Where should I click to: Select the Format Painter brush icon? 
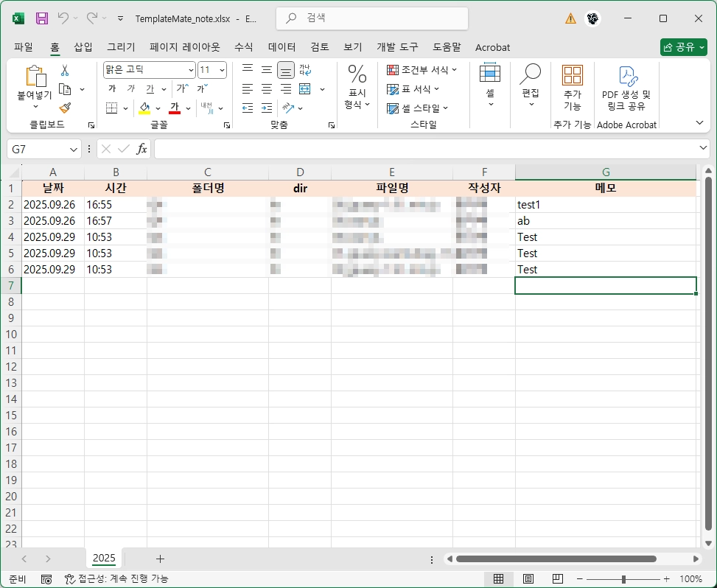click(65, 108)
